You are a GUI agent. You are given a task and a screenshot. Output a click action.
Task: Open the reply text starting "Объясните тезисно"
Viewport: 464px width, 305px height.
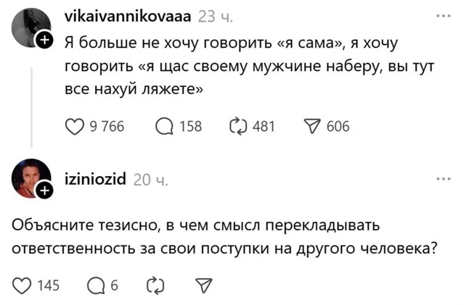tap(224, 235)
